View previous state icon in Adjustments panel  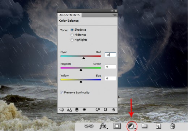[x=98, y=110]
